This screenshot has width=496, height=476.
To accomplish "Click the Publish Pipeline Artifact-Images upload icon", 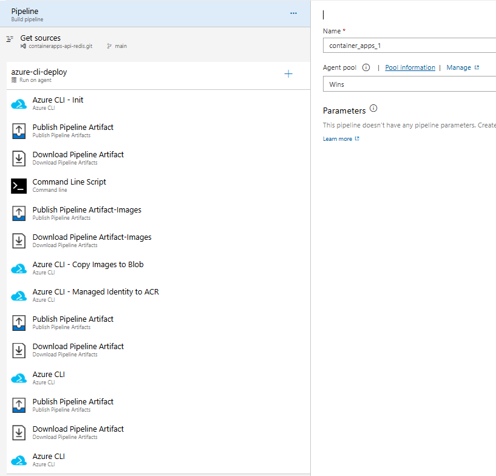I will [19, 214].
